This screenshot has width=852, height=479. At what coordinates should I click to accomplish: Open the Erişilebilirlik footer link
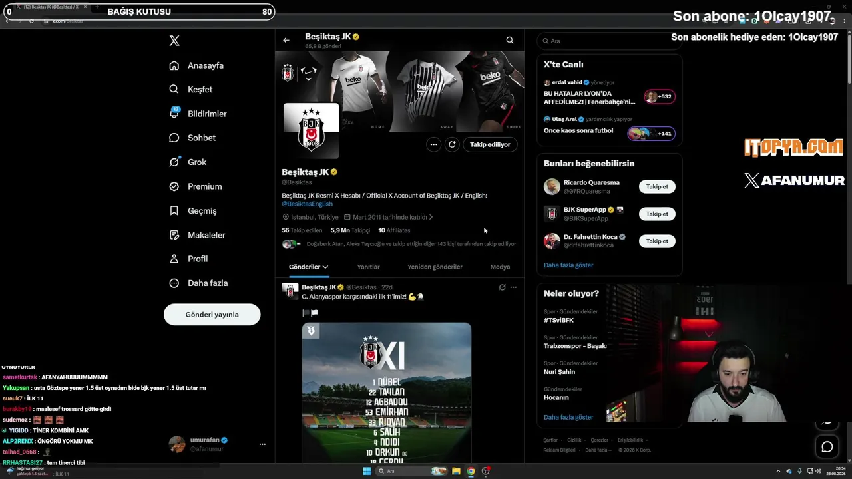pyautogui.click(x=630, y=440)
